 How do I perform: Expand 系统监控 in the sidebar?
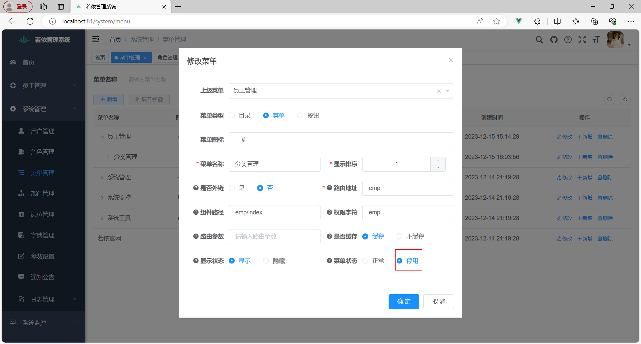tap(43, 323)
